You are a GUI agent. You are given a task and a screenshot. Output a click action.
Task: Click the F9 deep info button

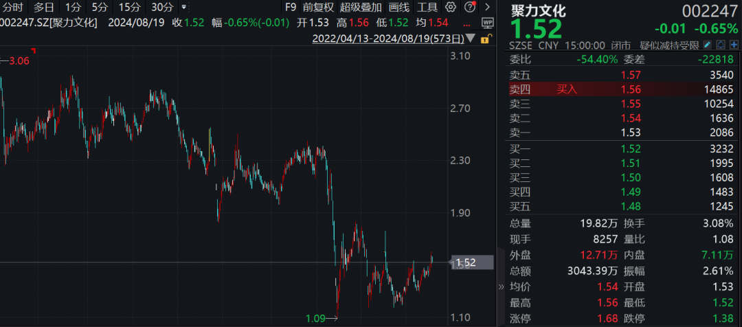click(290, 8)
